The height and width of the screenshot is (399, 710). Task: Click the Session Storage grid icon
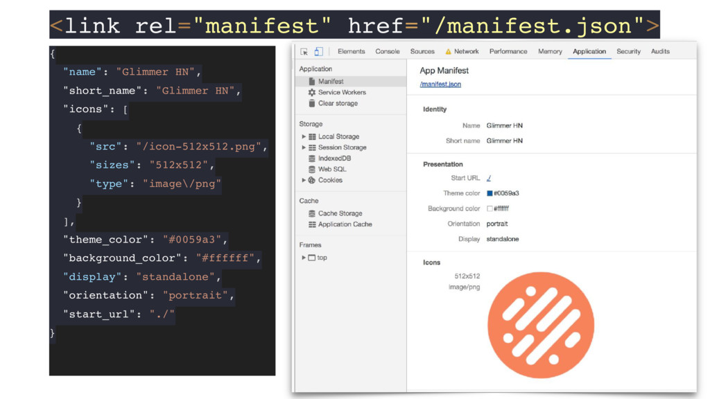(x=312, y=148)
